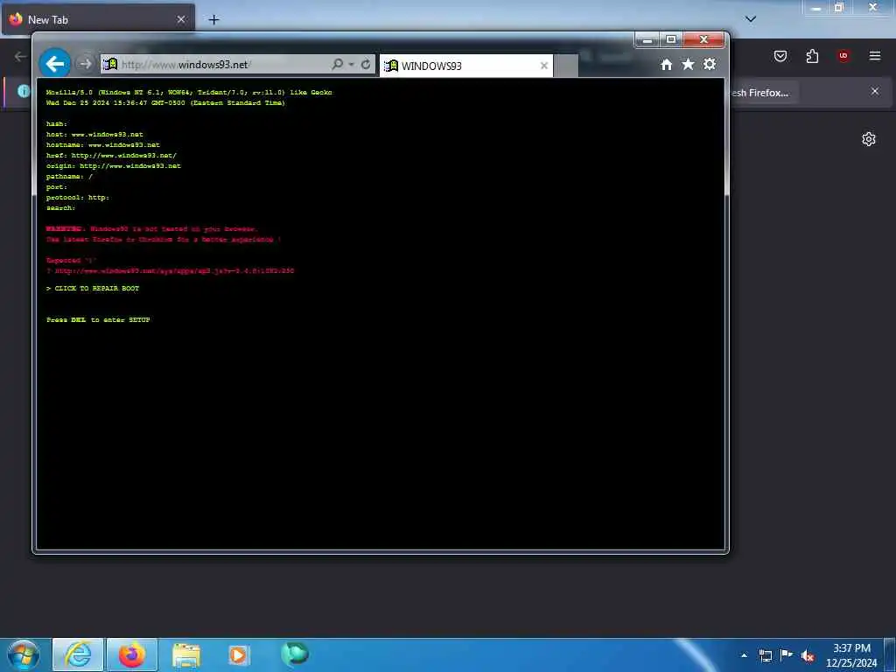The width and height of the screenshot is (896, 672).
Task: Open IE favorites star
Action: pyautogui.click(x=688, y=64)
